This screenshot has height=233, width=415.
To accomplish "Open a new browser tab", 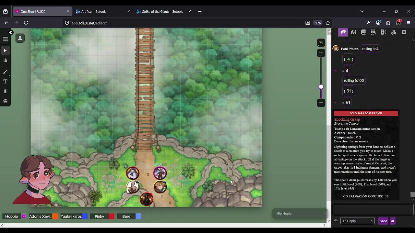I will pyautogui.click(x=200, y=12).
